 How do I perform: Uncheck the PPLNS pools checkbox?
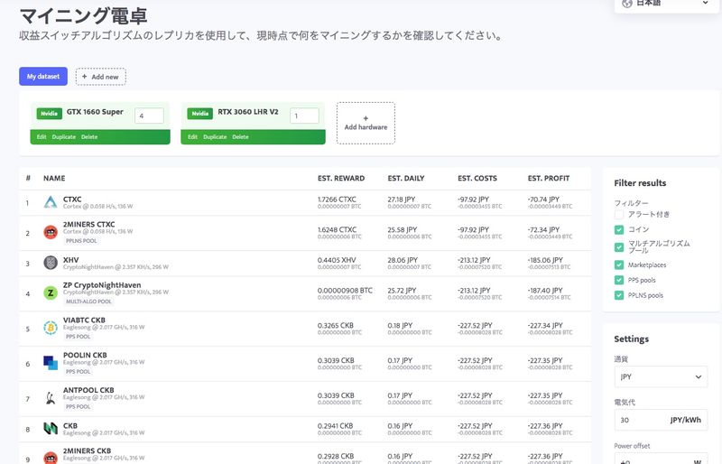[619, 294]
